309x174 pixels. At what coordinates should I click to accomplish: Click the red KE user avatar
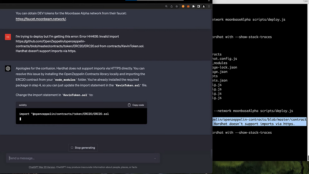tap(8, 37)
